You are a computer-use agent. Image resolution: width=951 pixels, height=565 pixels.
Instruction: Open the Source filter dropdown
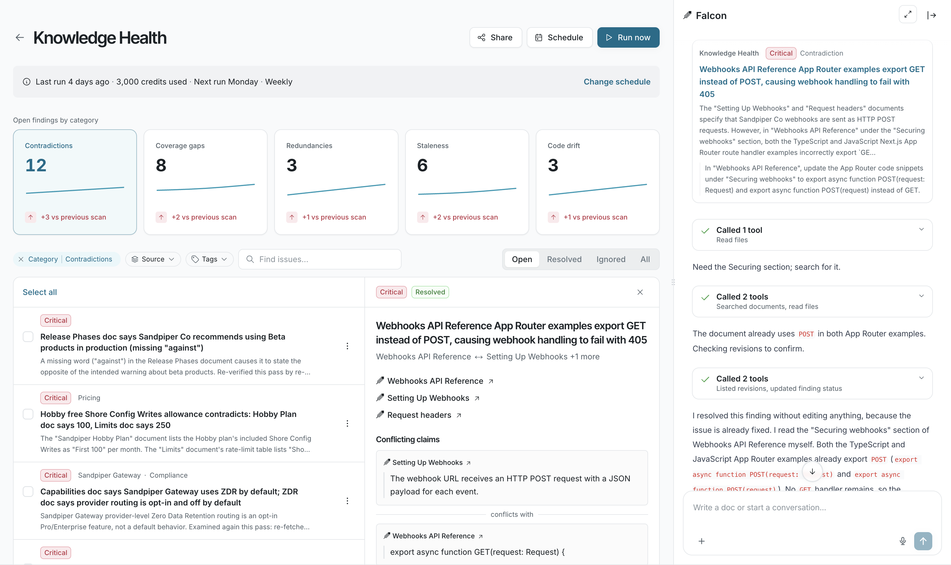click(153, 259)
